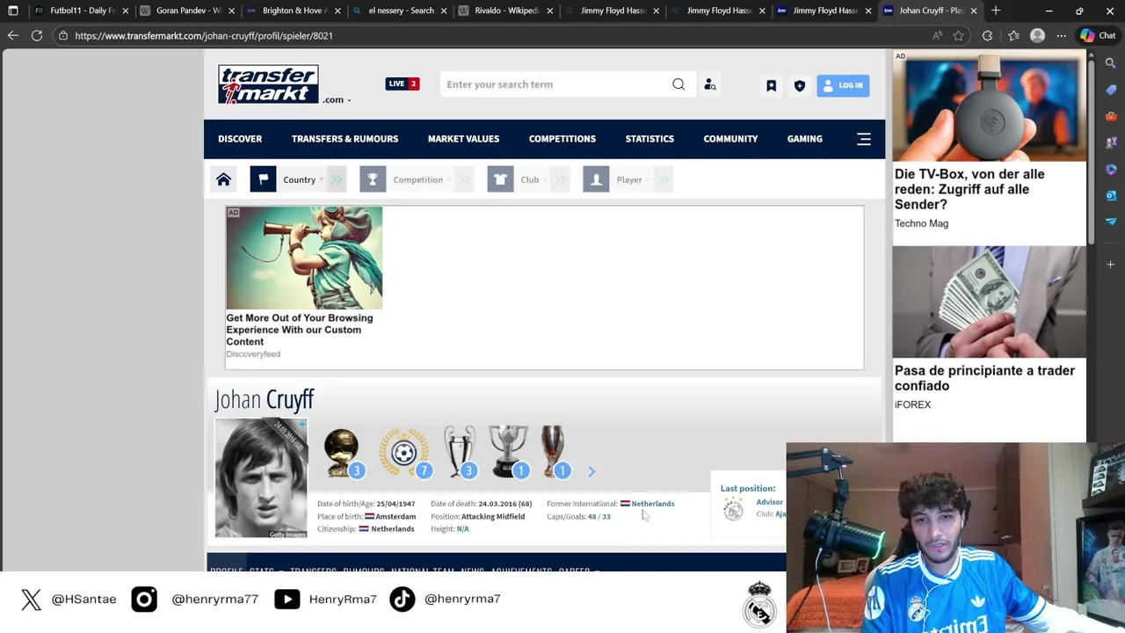
Task: Click the LOG IN button
Action: 843,85
